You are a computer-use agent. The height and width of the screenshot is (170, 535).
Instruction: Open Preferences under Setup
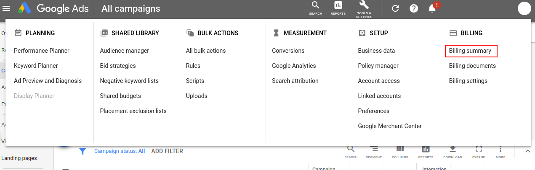374,111
